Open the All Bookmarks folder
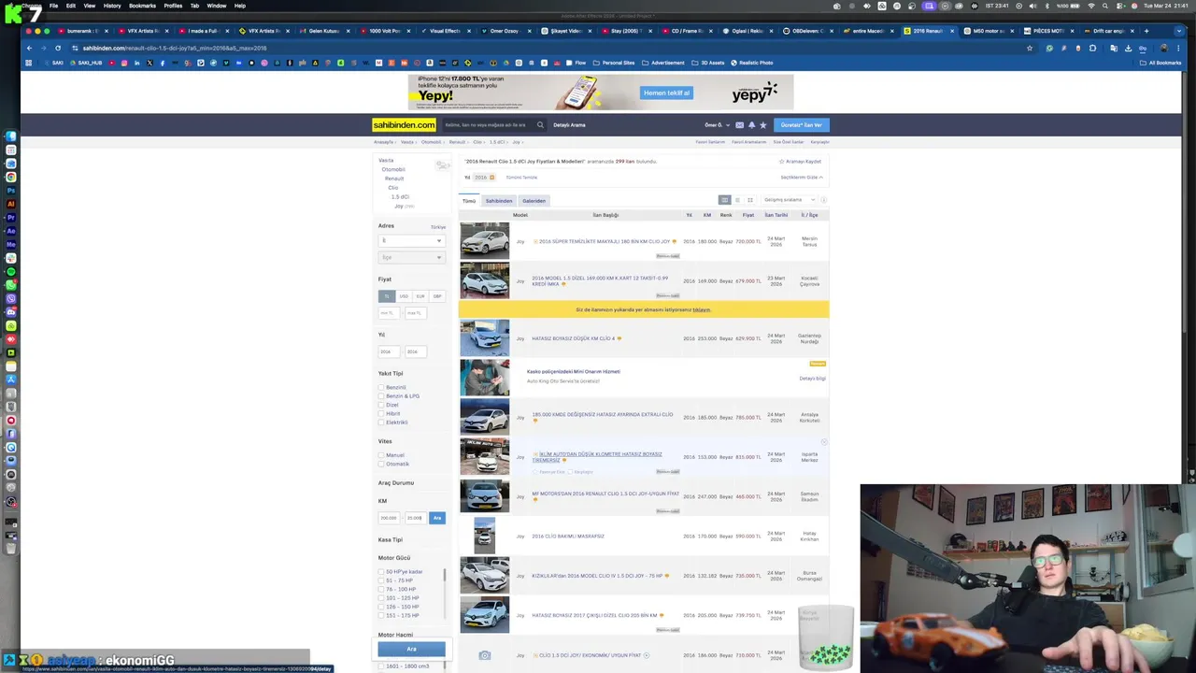1196x673 pixels. pos(1160,63)
